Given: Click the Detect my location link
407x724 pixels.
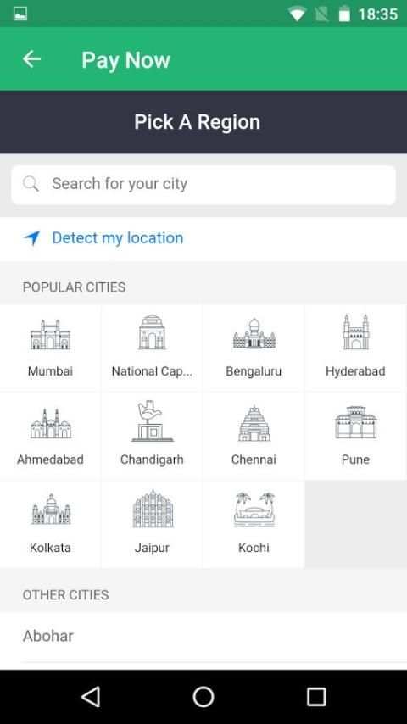Looking at the screenshot, I should [117, 237].
